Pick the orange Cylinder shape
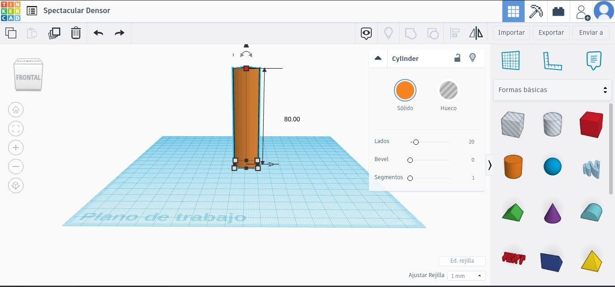 (513, 167)
